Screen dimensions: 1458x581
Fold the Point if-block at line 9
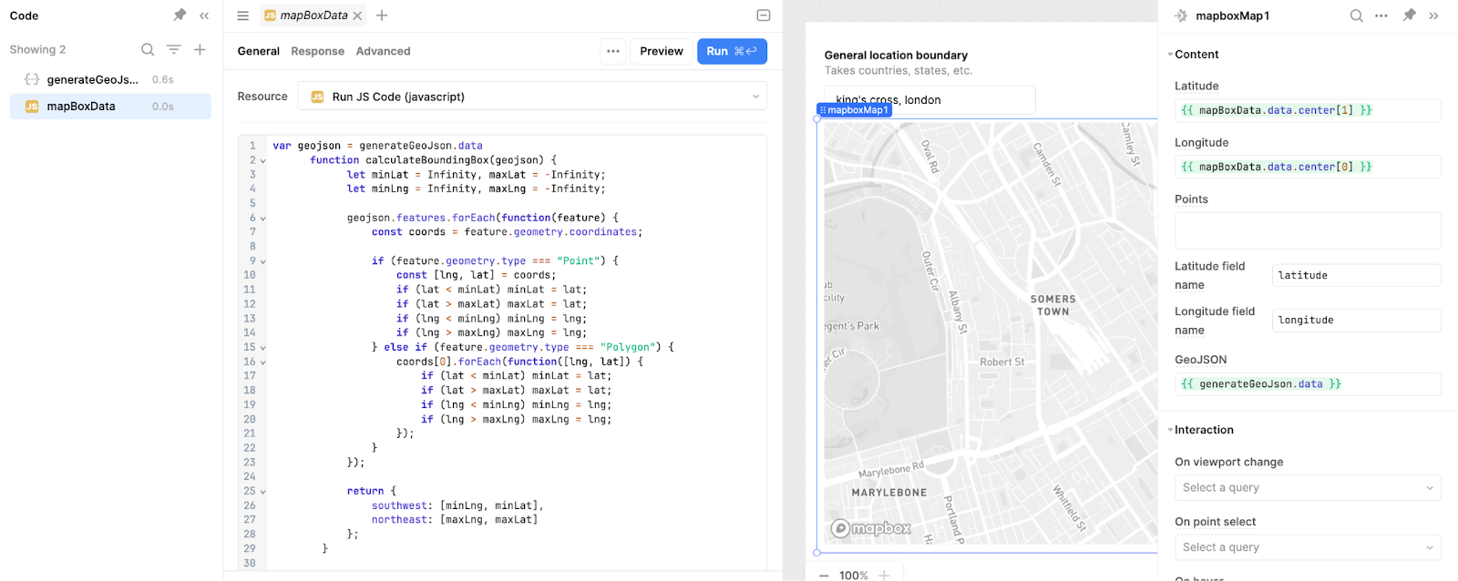tap(263, 261)
